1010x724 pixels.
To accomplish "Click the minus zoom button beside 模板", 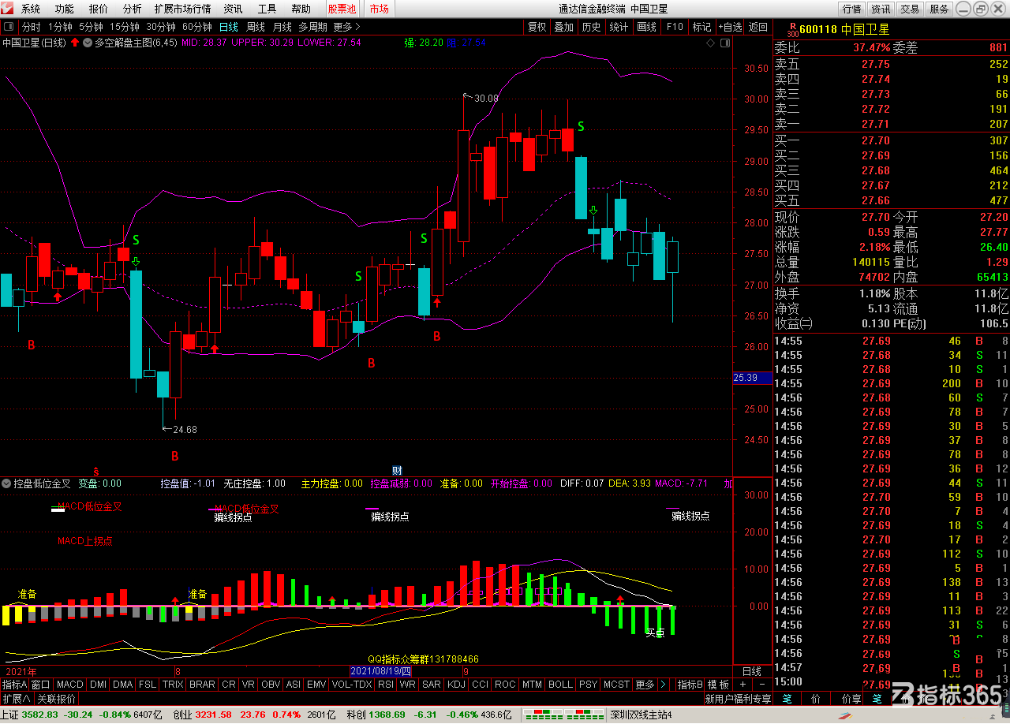I will [761, 685].
